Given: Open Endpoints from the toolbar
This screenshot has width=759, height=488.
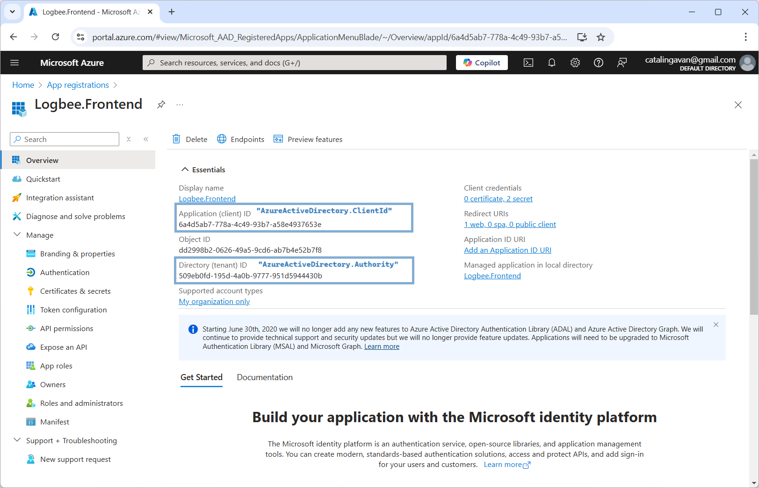Looking at the screenshot, I should click(240, 139).
